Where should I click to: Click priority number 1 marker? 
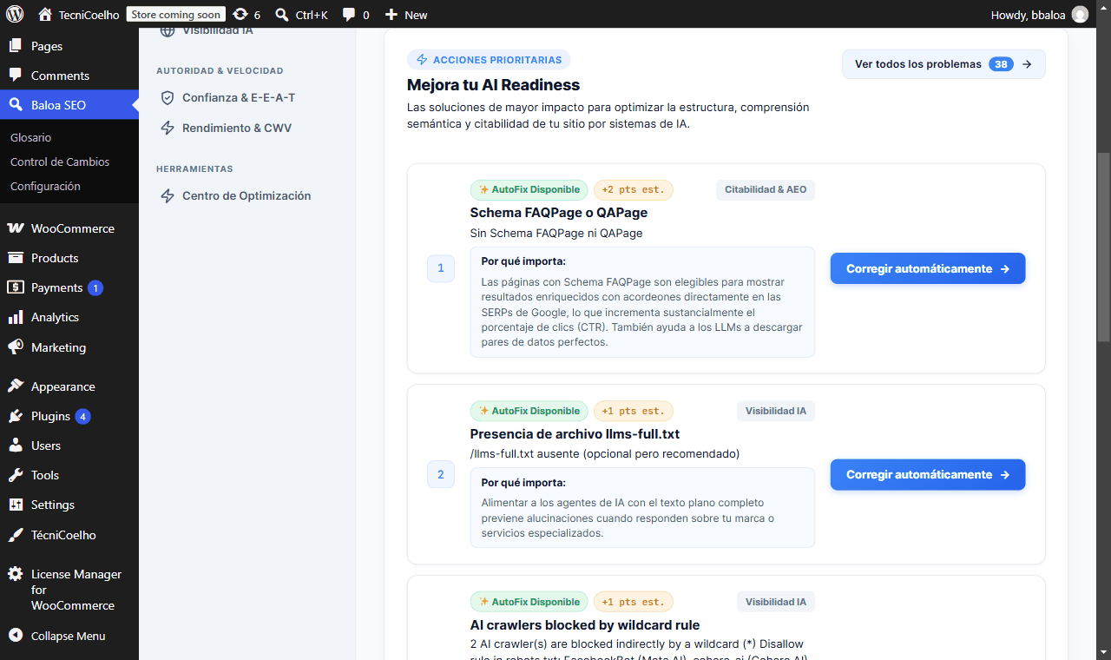tap(441, 268)
